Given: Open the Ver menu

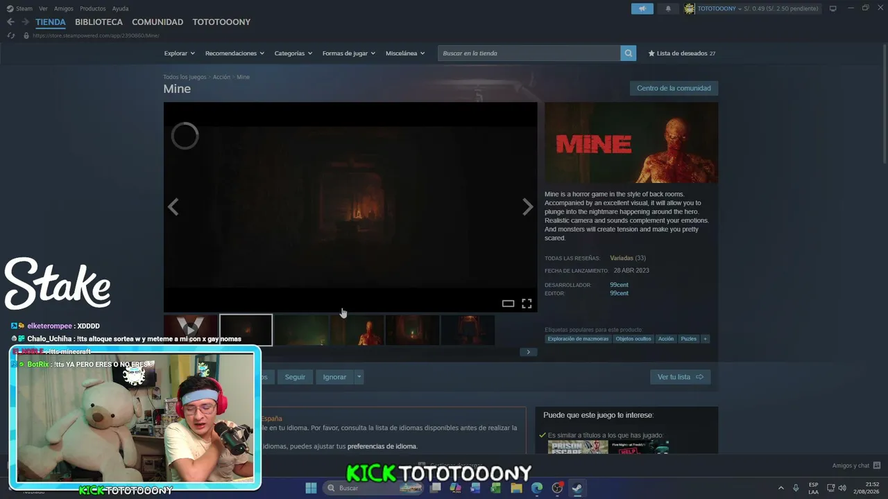Looking at the screenshot, I should [43, 8].
